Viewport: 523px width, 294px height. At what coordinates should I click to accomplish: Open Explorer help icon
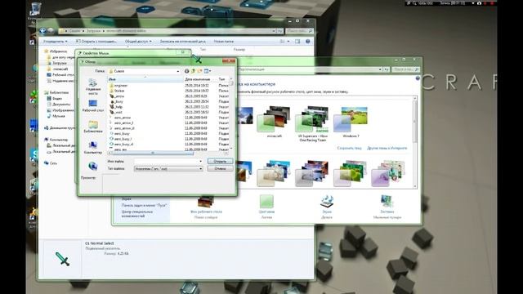point(308,42)
